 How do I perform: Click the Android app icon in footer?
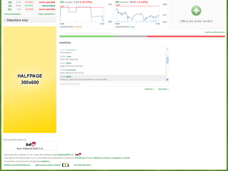65,165
